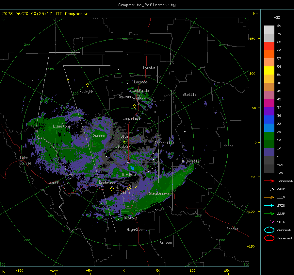Select the yellow diamond directly above Calgary label
This screenshot has height=275, width=294.
129,188
